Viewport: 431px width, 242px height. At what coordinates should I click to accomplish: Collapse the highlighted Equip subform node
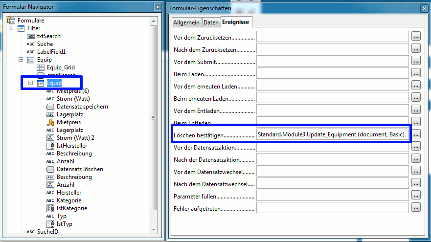click(30, 83)
